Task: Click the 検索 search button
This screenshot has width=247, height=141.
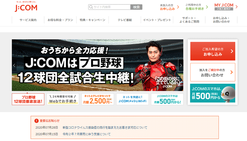Action: tap(137, 7)
